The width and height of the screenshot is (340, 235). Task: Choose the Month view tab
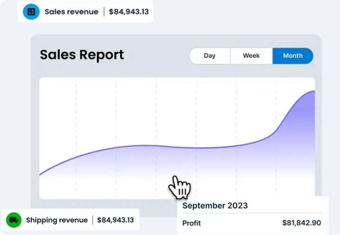pyautogui.click(x=293, y=56)
